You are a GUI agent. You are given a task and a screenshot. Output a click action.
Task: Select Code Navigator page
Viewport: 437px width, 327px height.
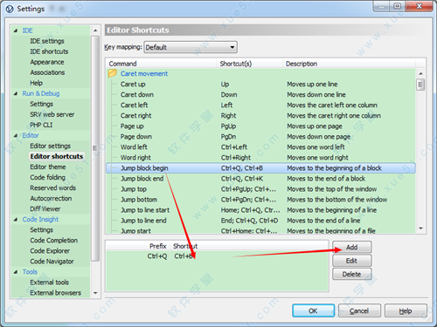pos(52,262)
